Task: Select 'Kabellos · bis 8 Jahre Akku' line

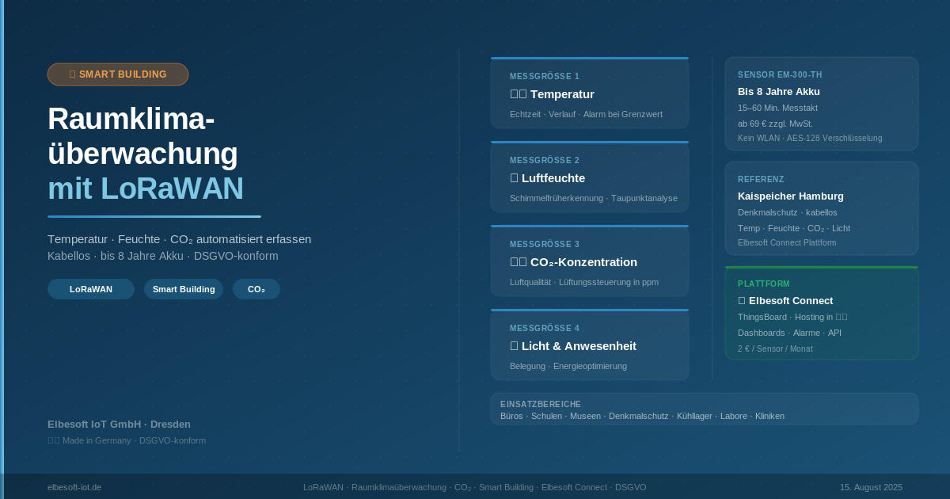Action: [163, 256]
